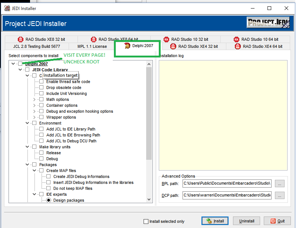Image resolution: width=302 pixels, height=228 pixels.
Task: Expand Debug and exception hooking options
Action: [34, 111]
